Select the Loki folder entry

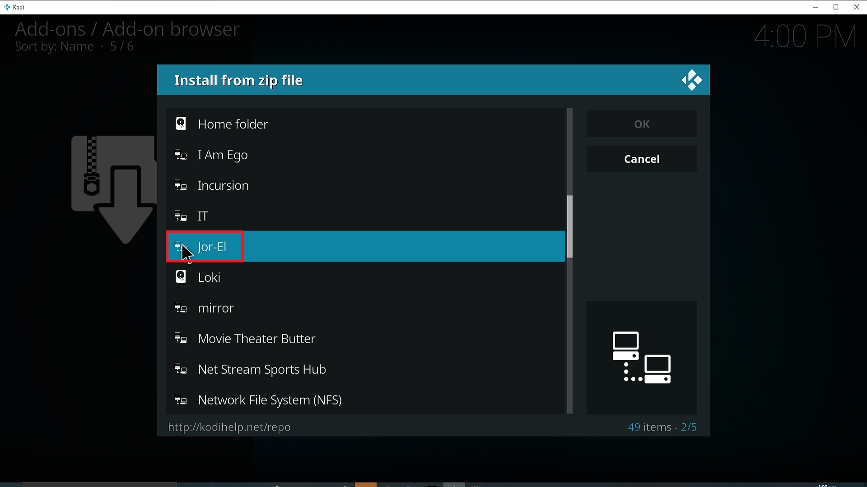click(366, 277)
